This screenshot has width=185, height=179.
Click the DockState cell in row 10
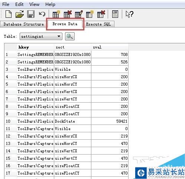(72, 121)
